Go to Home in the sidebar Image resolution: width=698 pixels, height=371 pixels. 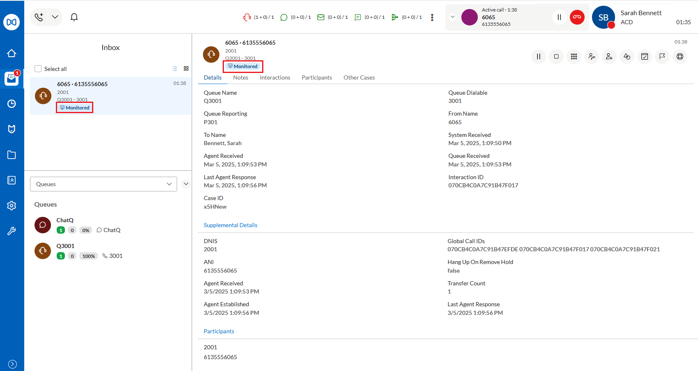(12, 53)
